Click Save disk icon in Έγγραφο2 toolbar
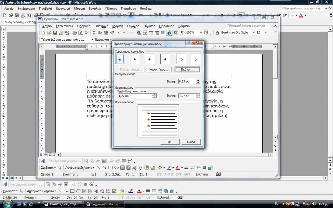Image resolution: width=333 pixels, height=208 pixels. click(55, 33)
